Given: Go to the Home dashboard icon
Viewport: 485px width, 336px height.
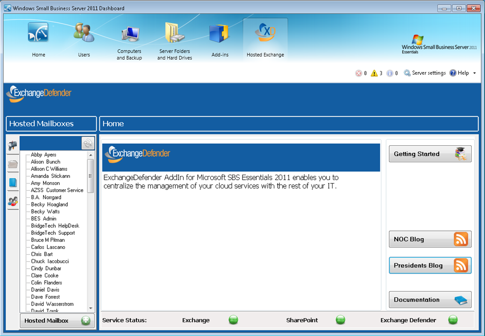Looking at the screenshot, I should (38, 39).
